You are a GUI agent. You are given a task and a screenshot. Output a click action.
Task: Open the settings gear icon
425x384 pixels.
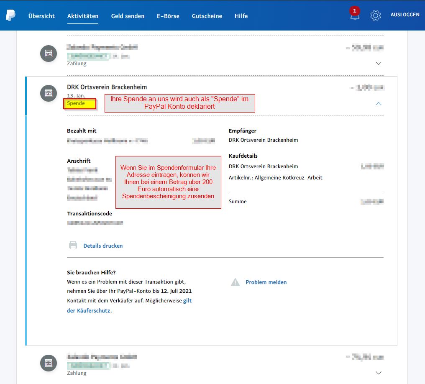point(375,15)
